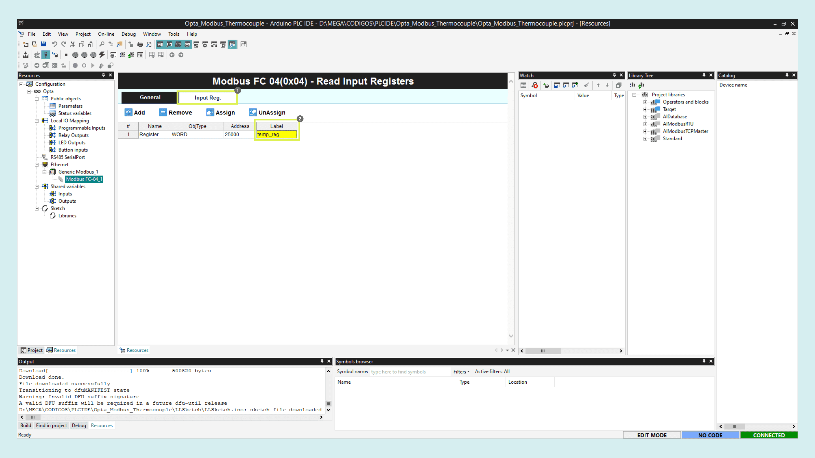The width and height of the screenshot is (815, 458).
Task: Click the Print icon in toolbar
Action: pyautogui.click(x=140, y=44)
